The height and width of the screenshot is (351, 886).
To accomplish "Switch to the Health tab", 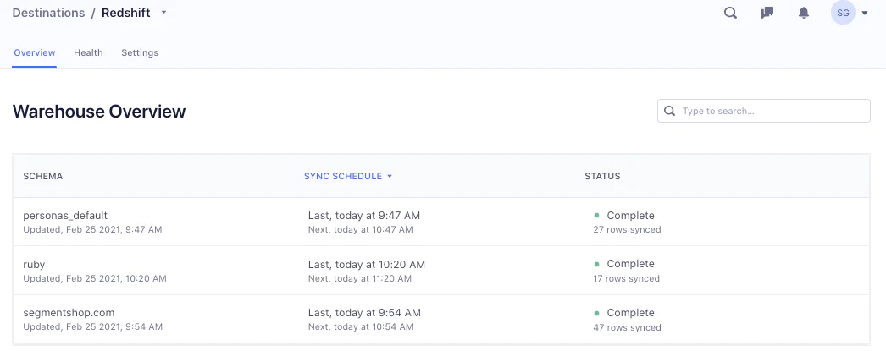I will [88, 52].
